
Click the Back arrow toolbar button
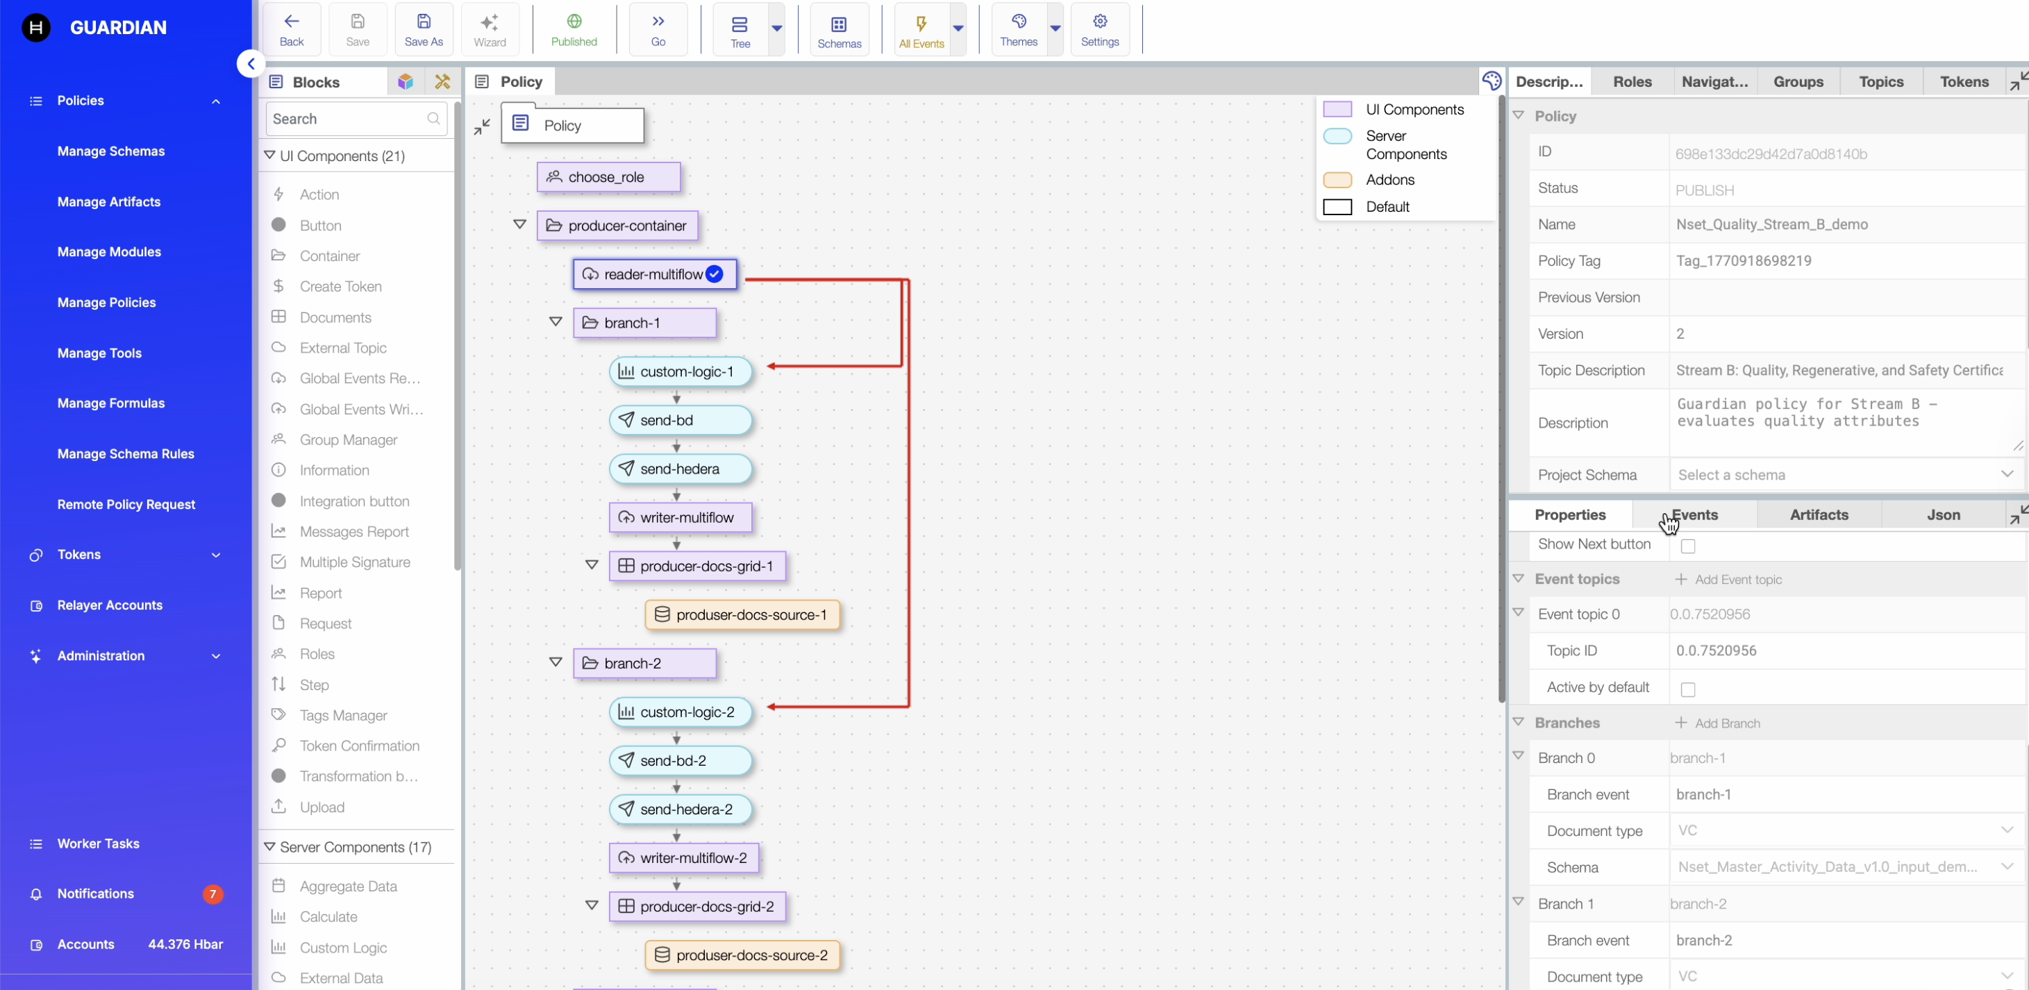[x=292, y=29]
